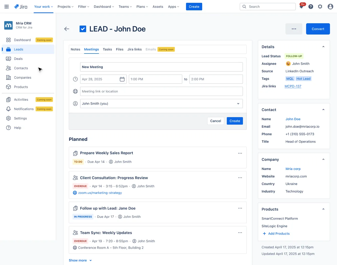
Task: Open the help question mark icon
Action: (x=311, y=7)
